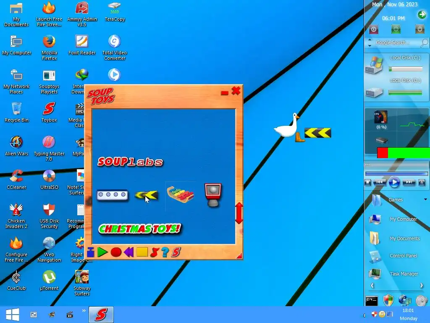Viewport: 430px width, 323px height.
Task: Click the red up-down scroll arrow
Action: coord(239,213)
